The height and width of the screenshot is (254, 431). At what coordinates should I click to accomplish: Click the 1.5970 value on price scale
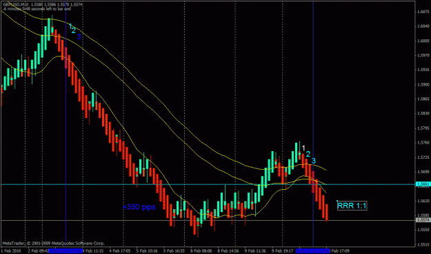pyautogui.click(x=423, y=55)
